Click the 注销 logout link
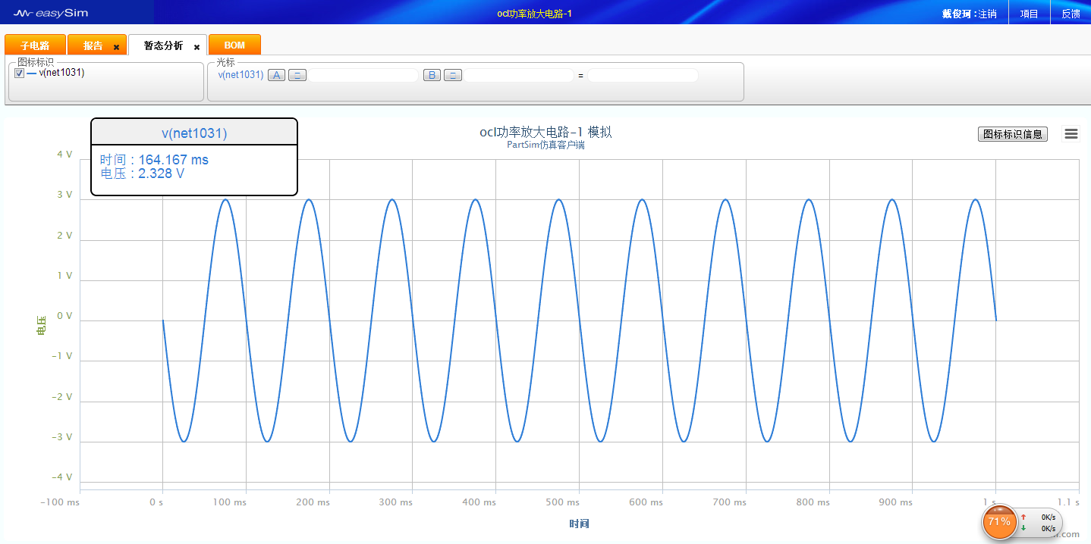This screenshot has width=1091, height=544. pyautogui.click(x=987, y=14)
